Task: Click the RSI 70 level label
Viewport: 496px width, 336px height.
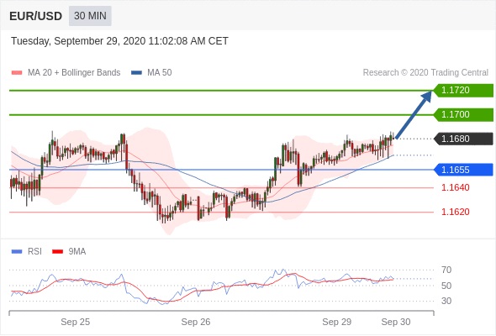Action: point(446,270)
